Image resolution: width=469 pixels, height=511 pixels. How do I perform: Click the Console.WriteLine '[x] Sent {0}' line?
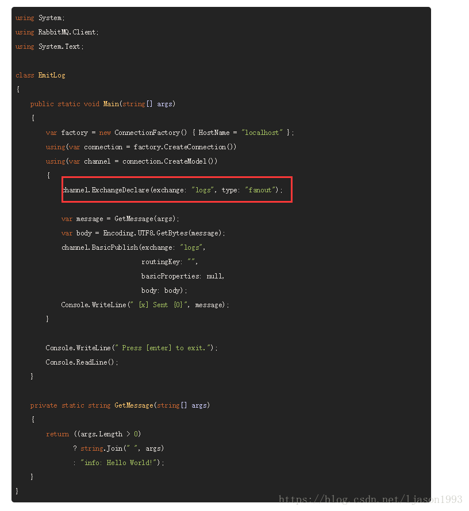click(x=145, y=305)
